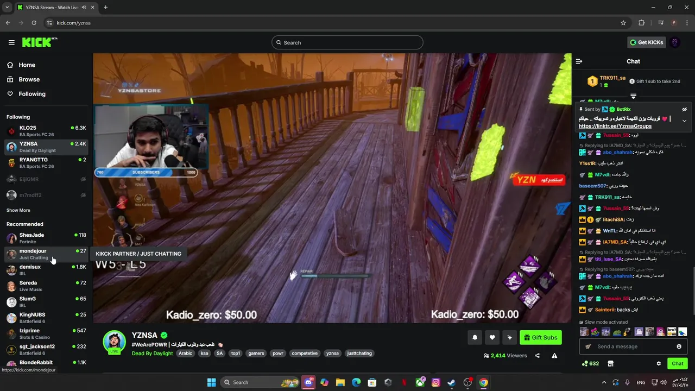Select the competetive tag
The height and width of the screenshot is (391, 695).
pyautogui.click(x=305, y=354)
